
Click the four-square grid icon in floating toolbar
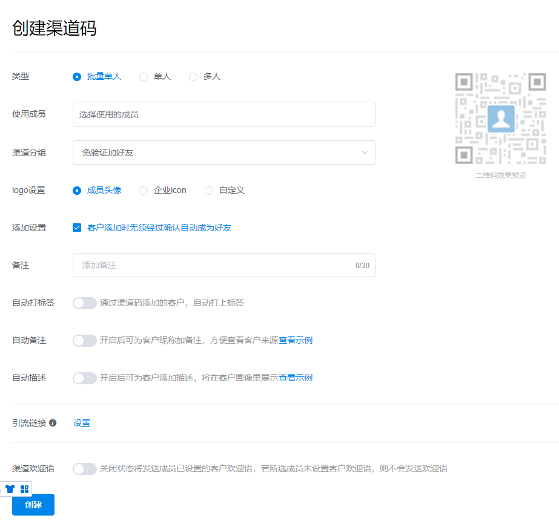[x=25, y=489]
